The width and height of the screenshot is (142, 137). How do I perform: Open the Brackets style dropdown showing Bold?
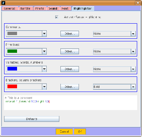114,87
